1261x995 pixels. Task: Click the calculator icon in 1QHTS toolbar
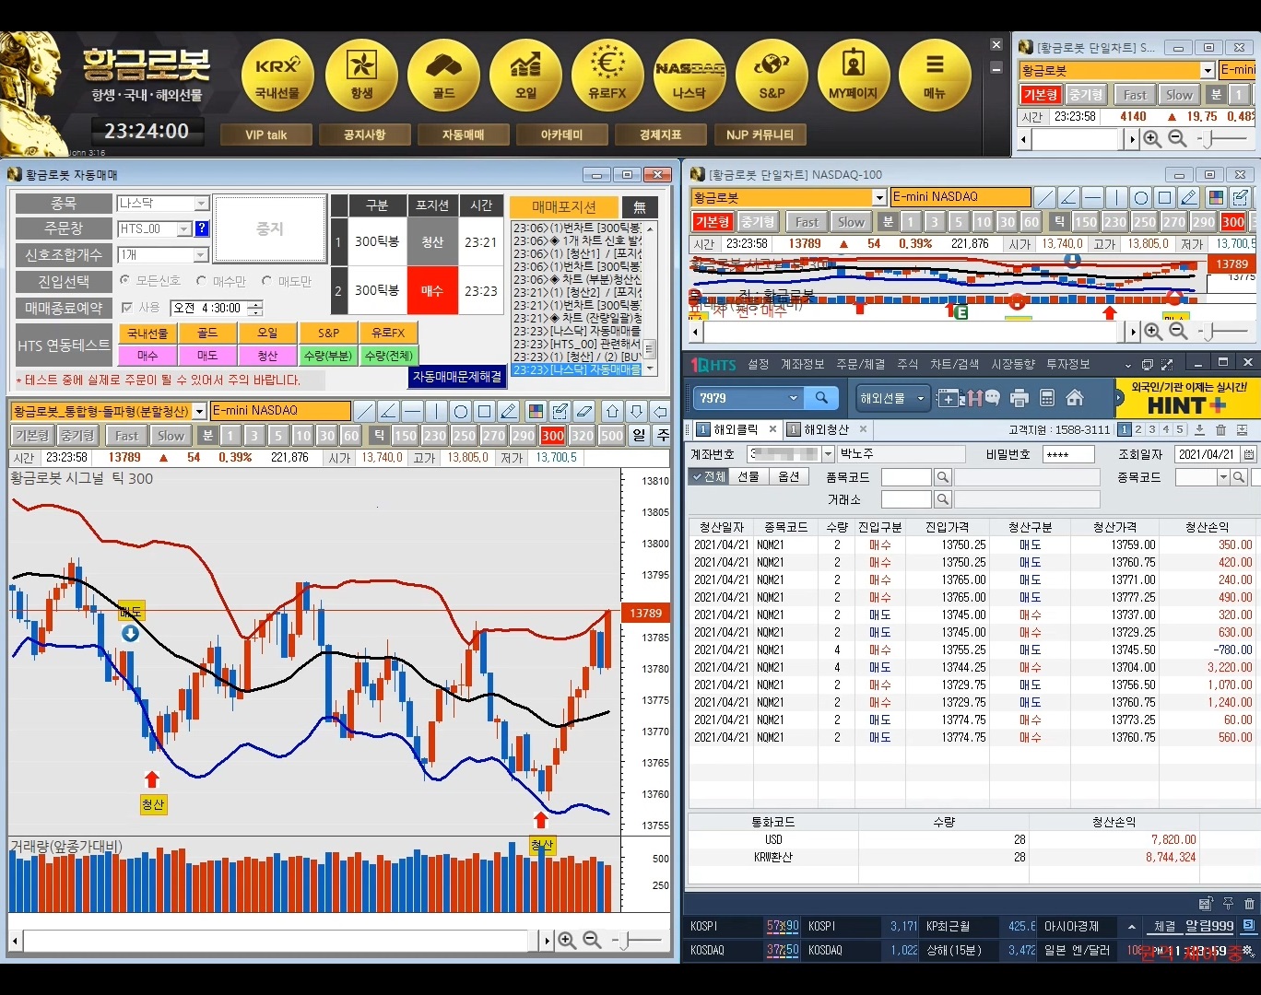click(x=1047, y=398)
